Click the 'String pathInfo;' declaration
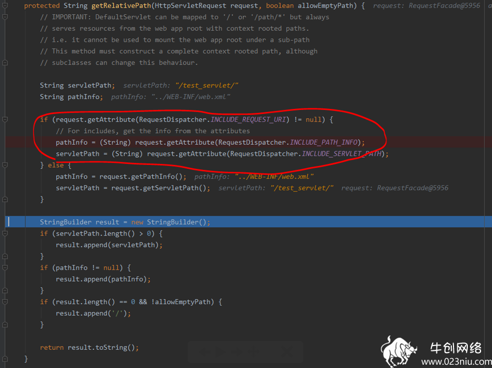This screenshot has height=368, width=492. pos(71,97)
